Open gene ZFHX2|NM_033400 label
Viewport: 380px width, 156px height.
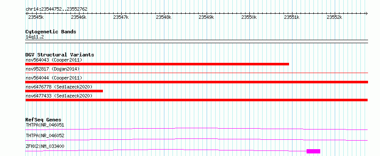tap(45, 146)
